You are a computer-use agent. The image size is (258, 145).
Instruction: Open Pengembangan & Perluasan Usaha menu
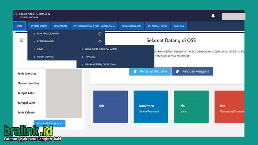94,26
